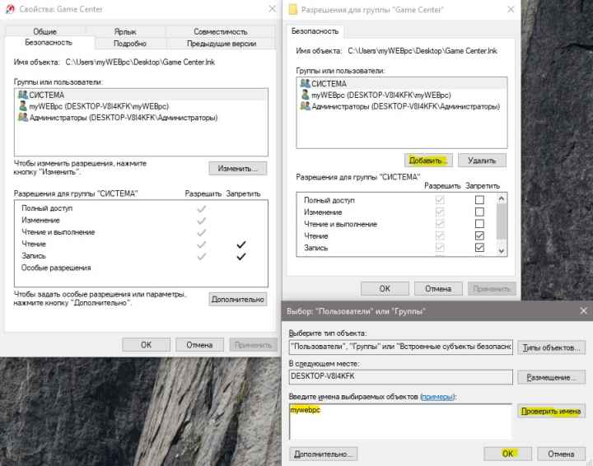Open the Подробно tab
Screen dimensions: 593x466
[130, 44]
